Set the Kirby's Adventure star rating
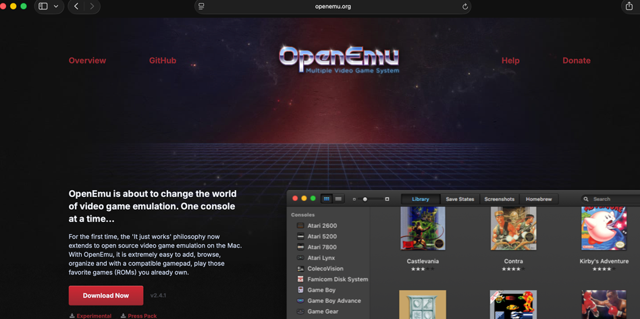Viewport: 640px width, 319px height. (x=604, y=269)
